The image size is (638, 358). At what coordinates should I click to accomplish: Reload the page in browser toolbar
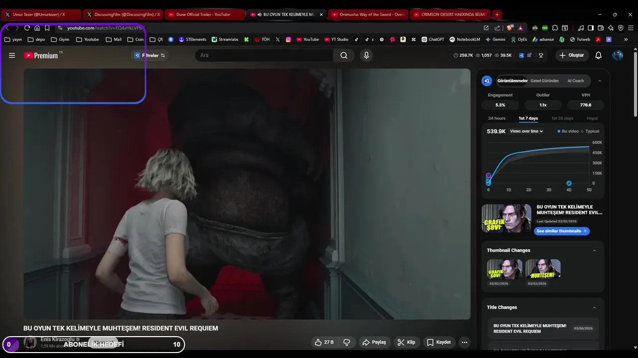[27, 28]
